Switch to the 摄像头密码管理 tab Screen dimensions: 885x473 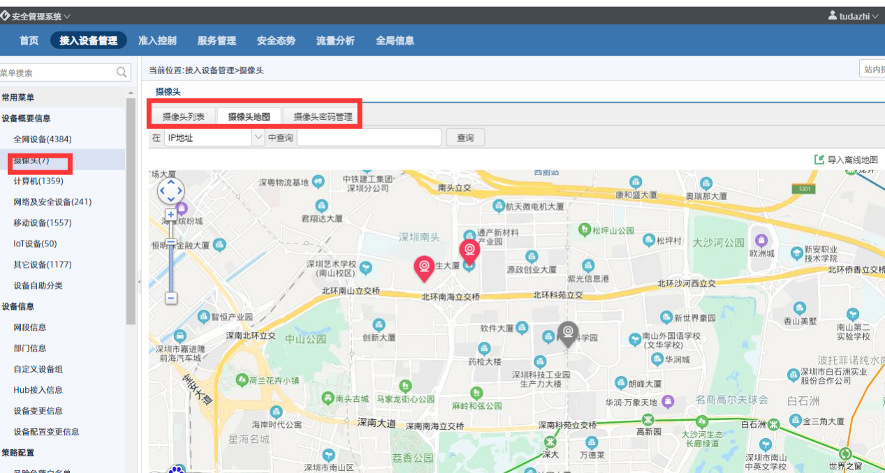323,117
